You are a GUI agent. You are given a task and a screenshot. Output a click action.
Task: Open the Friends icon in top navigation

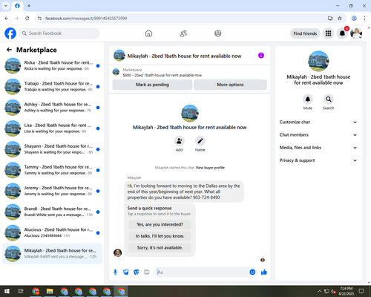183,33
